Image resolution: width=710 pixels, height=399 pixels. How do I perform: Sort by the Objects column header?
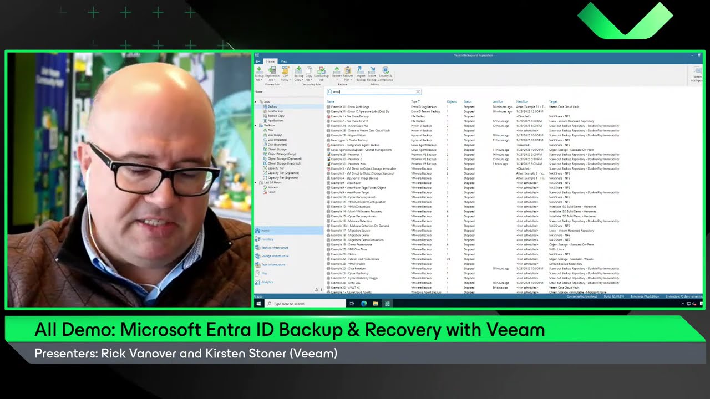pyautogui.click(x=452, y=102)
